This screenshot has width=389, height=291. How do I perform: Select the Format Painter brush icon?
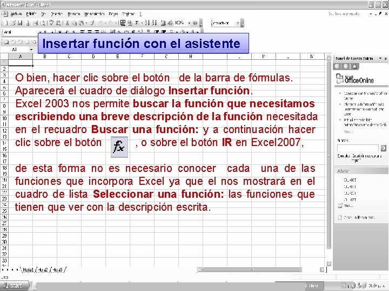click(x=92, y=23)
